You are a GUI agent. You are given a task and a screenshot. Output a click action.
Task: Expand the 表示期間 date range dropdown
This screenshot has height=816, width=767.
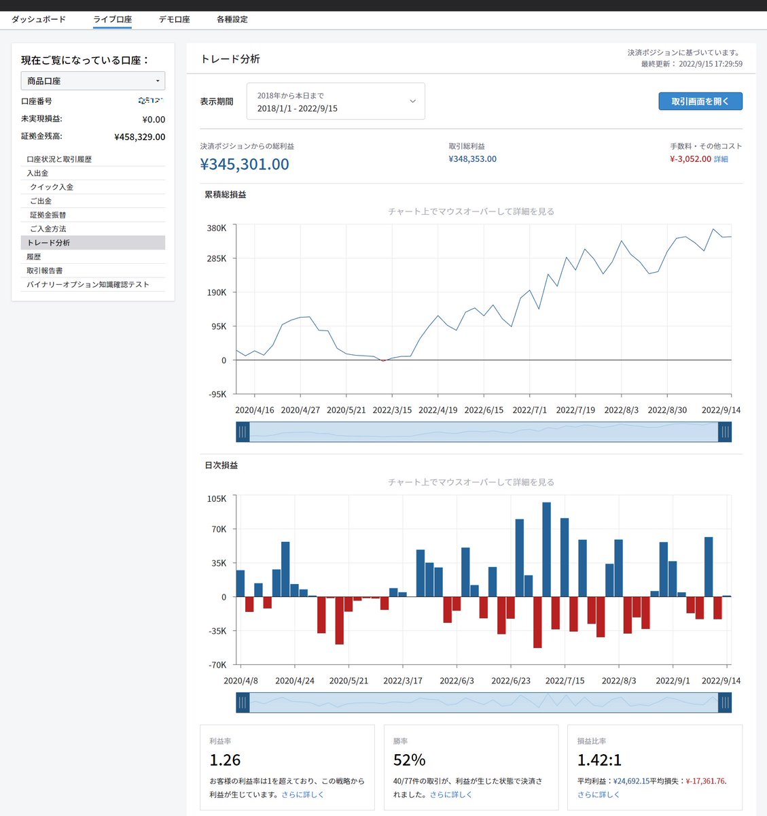336,101
